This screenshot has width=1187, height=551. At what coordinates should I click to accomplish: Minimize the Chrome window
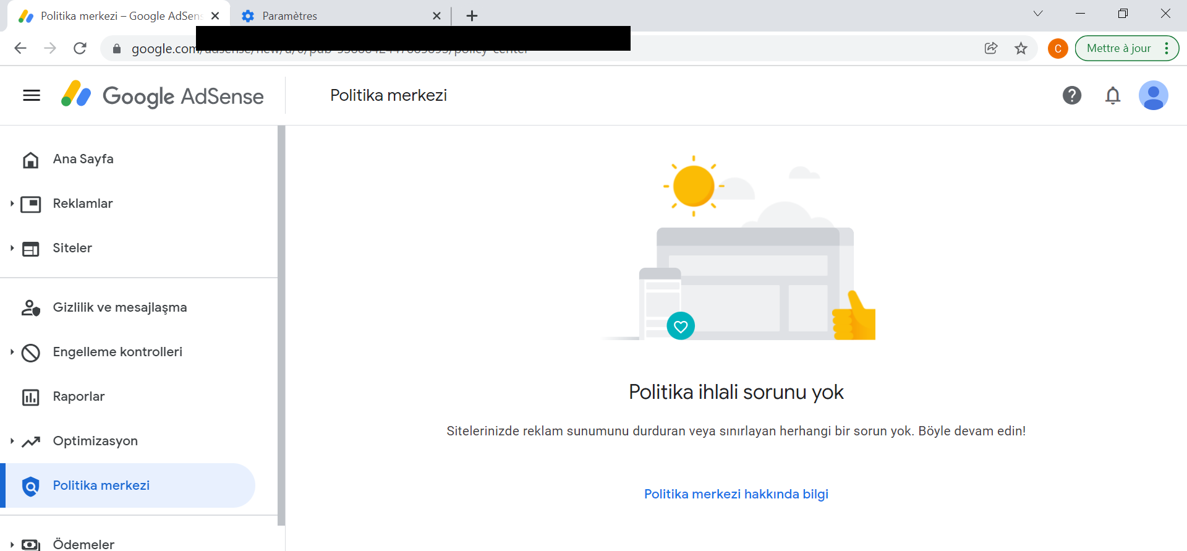tap(1081, 14)
